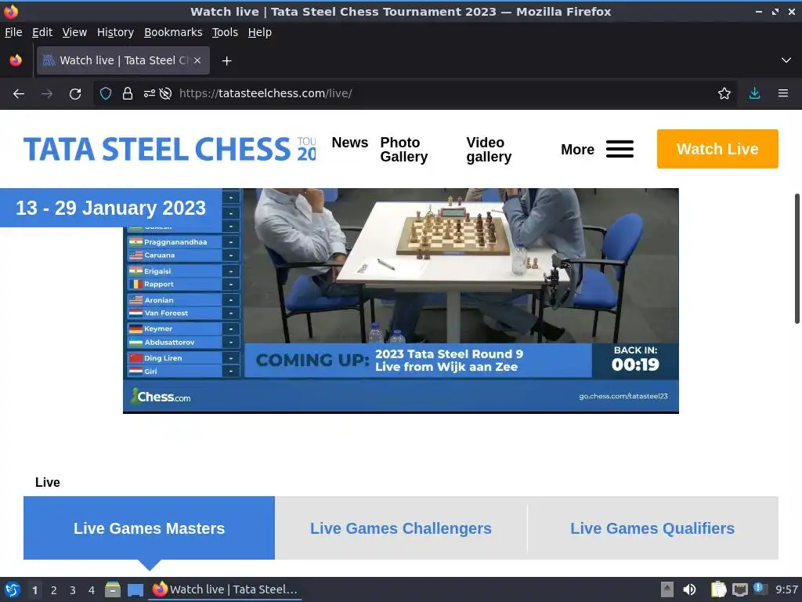The width and height of the screenshot is (802, 602).
Task: Reload the page with the refresh icon
Action: pyautogui.click(x=75, y=94)
